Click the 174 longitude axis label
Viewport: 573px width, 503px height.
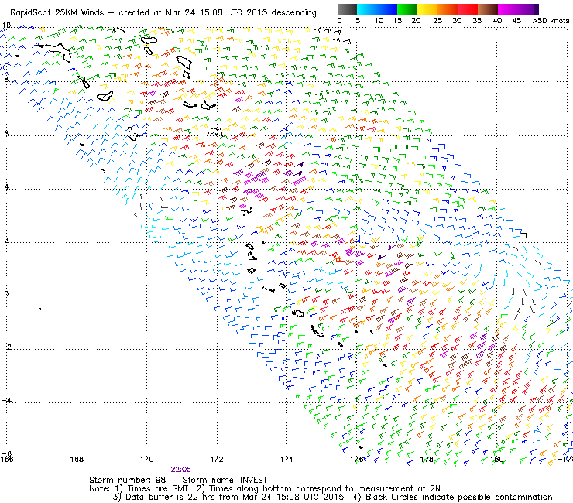coord(286,459)
